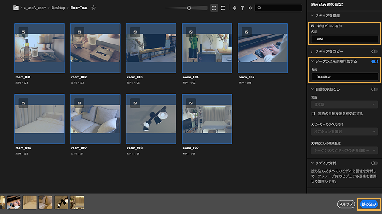This screenshot has height=214, width=382.
Task: Click the home folder icon in breadcrumb
Action: pos(16,8)
